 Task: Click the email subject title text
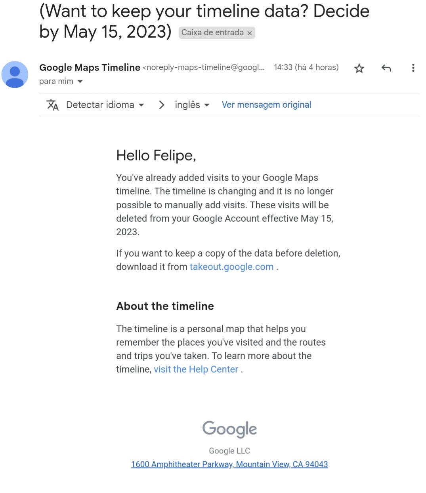(204, 21)
